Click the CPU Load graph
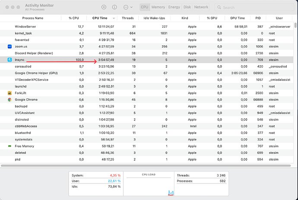Screen dimensions: 298x200 pyautogui.click(x=149, y=184)
